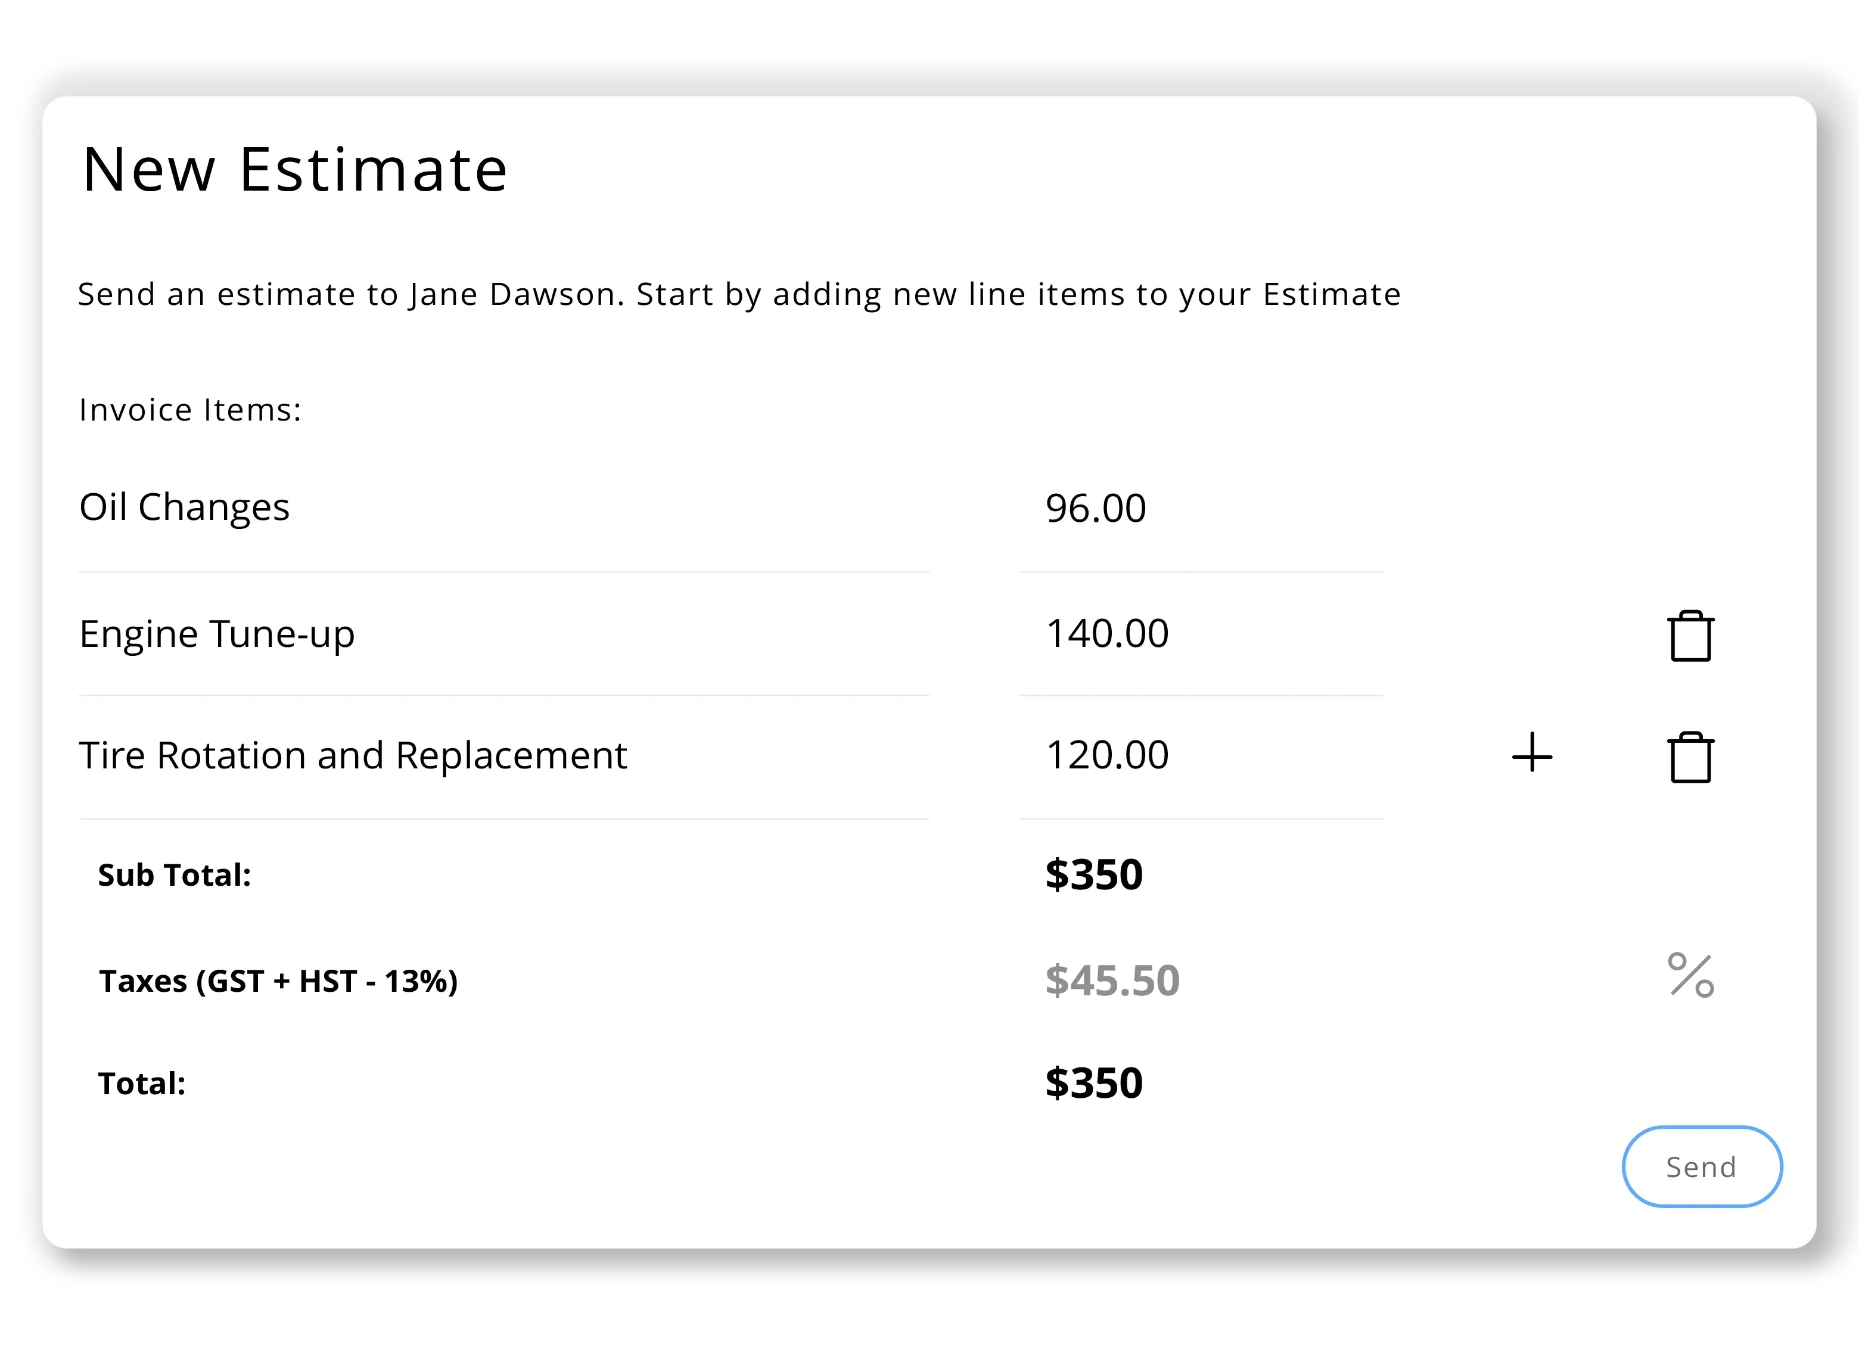
Task: Send the estimate to Jane Dawson
Action: pos(1702,1166)
